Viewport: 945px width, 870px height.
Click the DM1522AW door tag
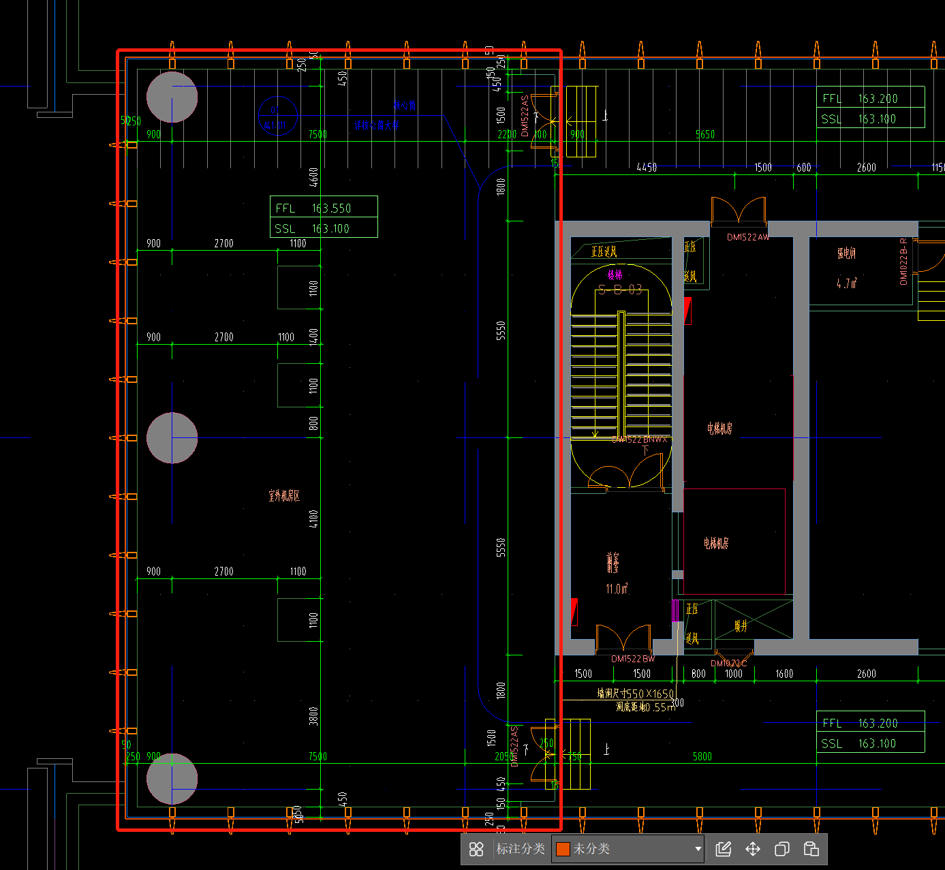747,237
